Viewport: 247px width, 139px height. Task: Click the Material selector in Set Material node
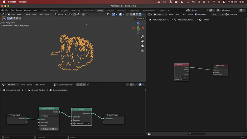click(x=80, y=123)
